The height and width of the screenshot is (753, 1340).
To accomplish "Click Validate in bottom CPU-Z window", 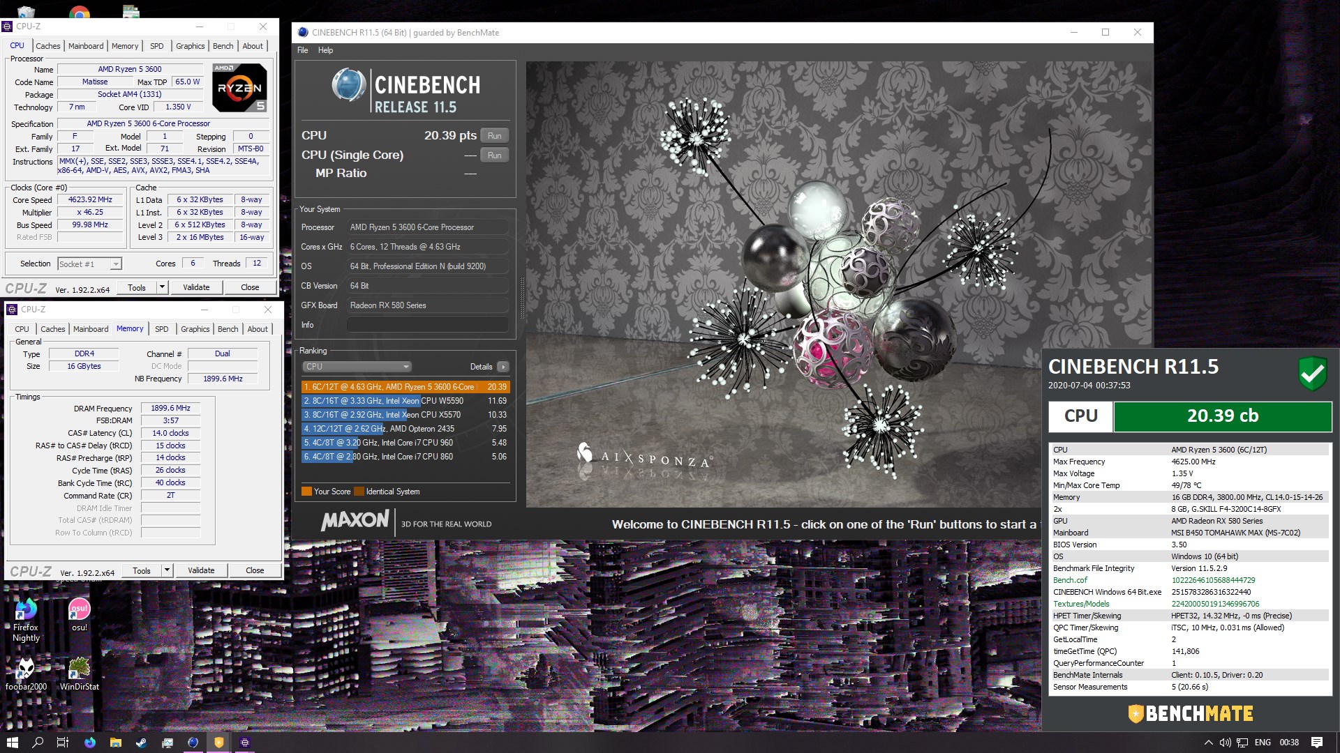I will (201, 570).
